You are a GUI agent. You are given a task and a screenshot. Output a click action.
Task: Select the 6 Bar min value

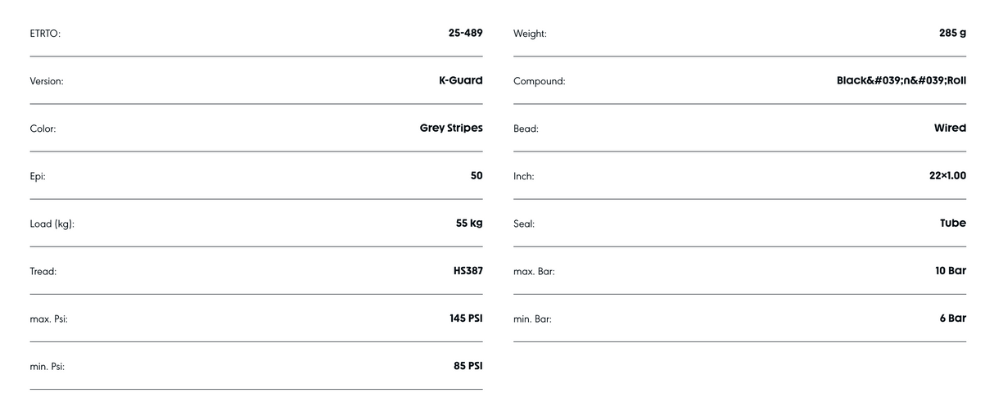[x=953, y=318]
